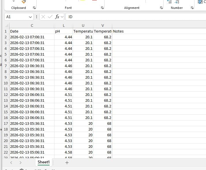Click the formula bar input showing ID
Viewport: 206px width, 170px height.
click(x=136, y=17)
